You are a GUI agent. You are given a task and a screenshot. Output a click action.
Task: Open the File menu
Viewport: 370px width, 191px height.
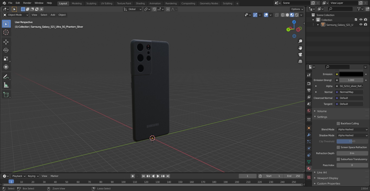(10, 3)
